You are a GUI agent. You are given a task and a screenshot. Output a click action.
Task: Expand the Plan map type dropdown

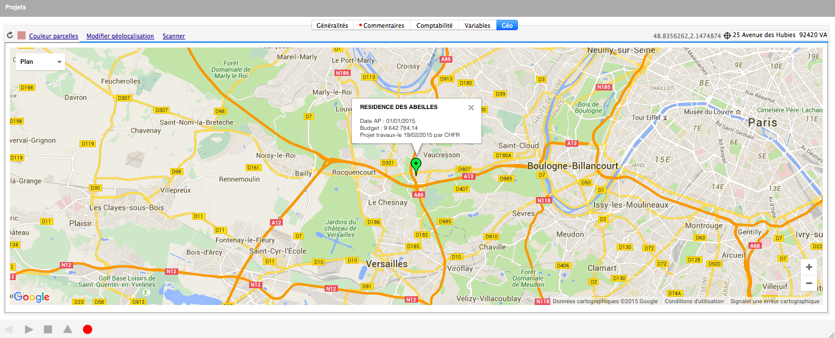41,61
